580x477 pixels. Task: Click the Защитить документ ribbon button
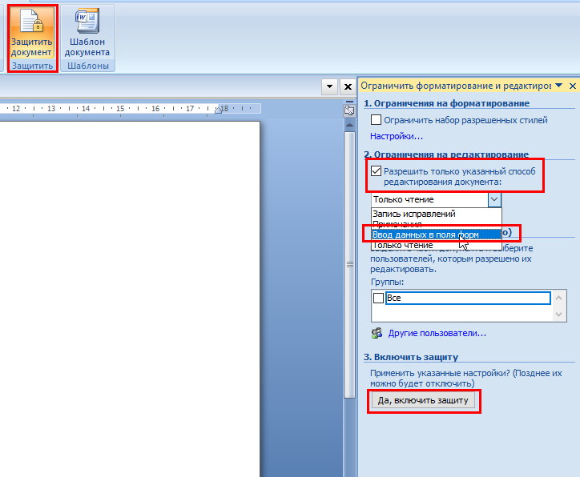pyautogui.click(x=32, y=34)
